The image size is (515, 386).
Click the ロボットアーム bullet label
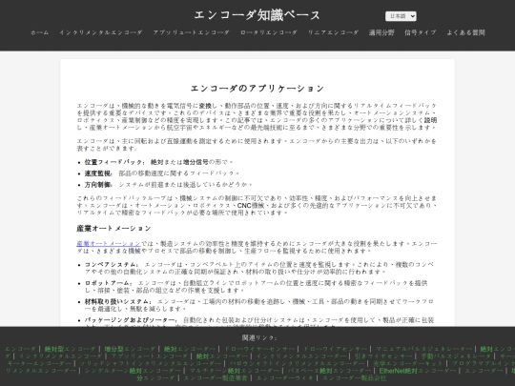click(x=108, y=283)
